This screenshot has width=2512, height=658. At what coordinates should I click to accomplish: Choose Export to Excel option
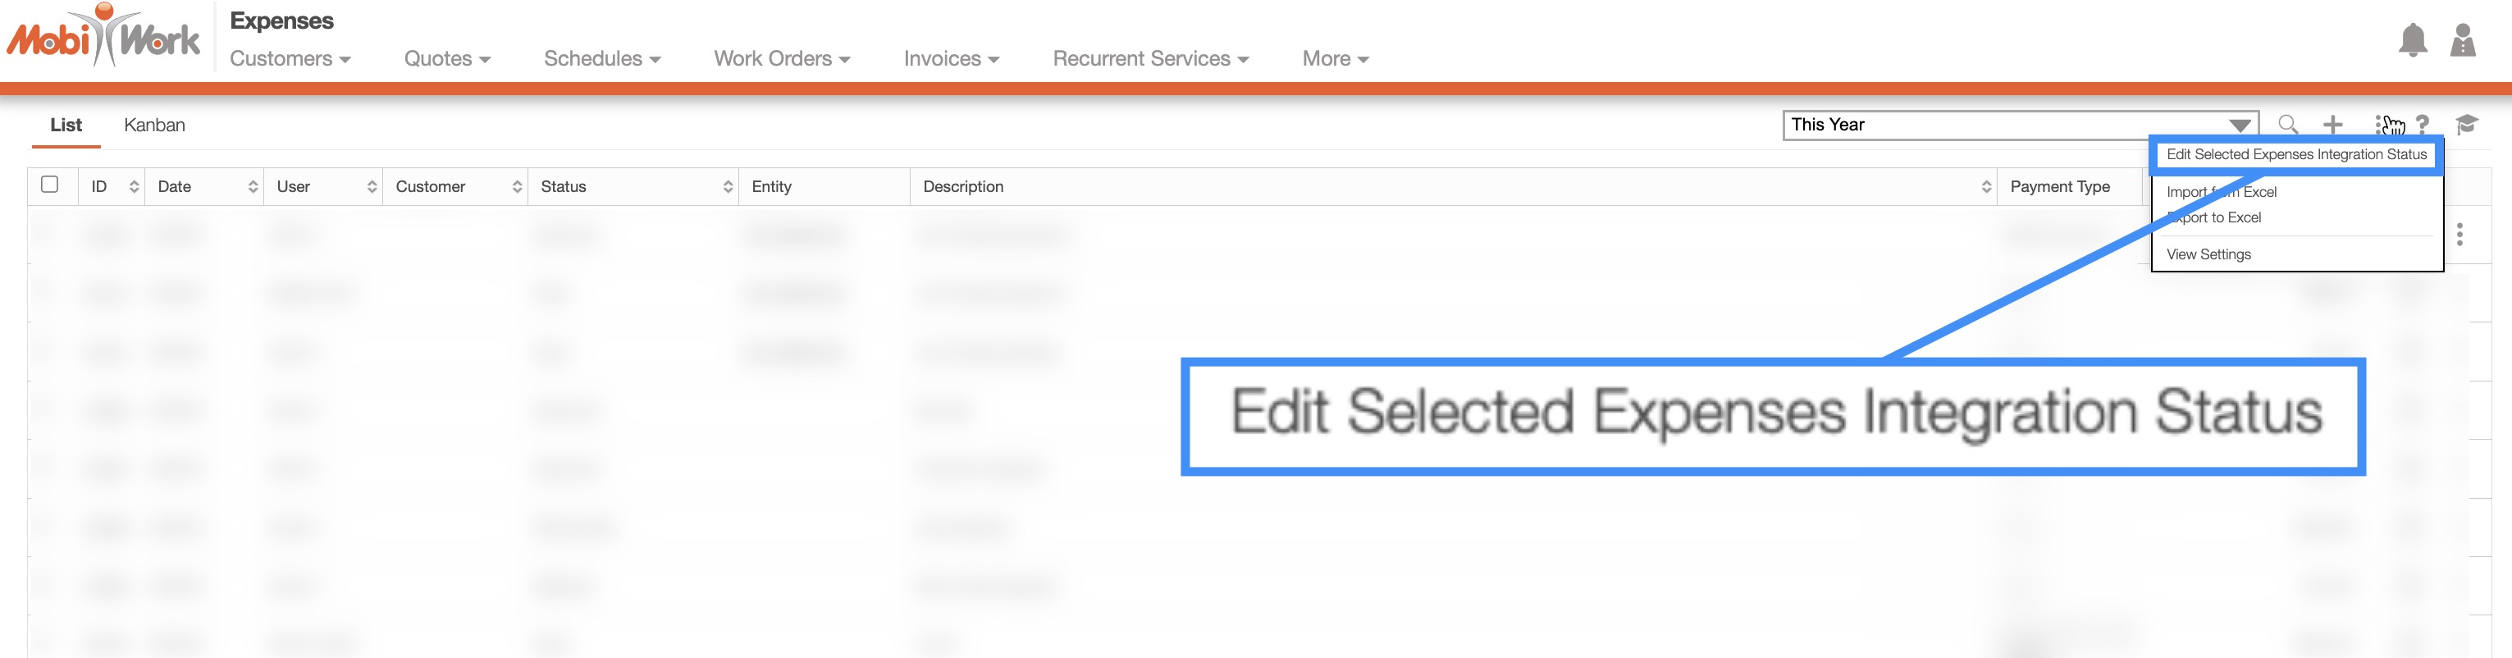point(2213,217)
